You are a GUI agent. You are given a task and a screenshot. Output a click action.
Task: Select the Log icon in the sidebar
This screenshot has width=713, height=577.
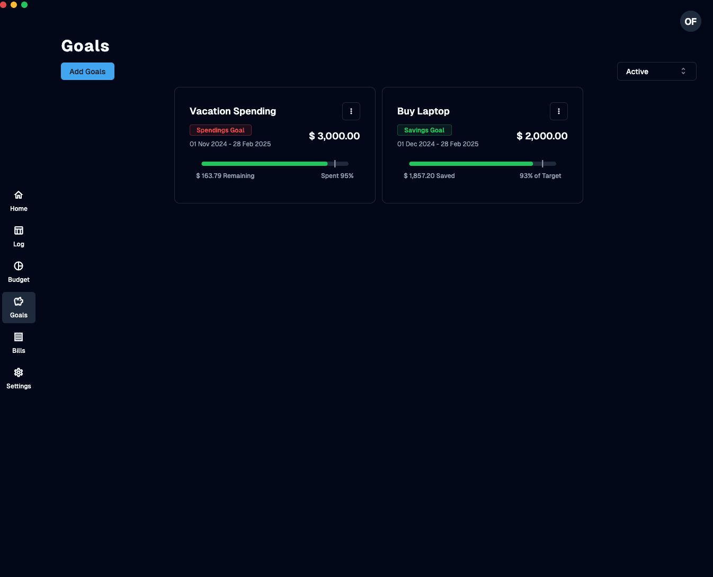pyautogui.click(x=19, y=236)
